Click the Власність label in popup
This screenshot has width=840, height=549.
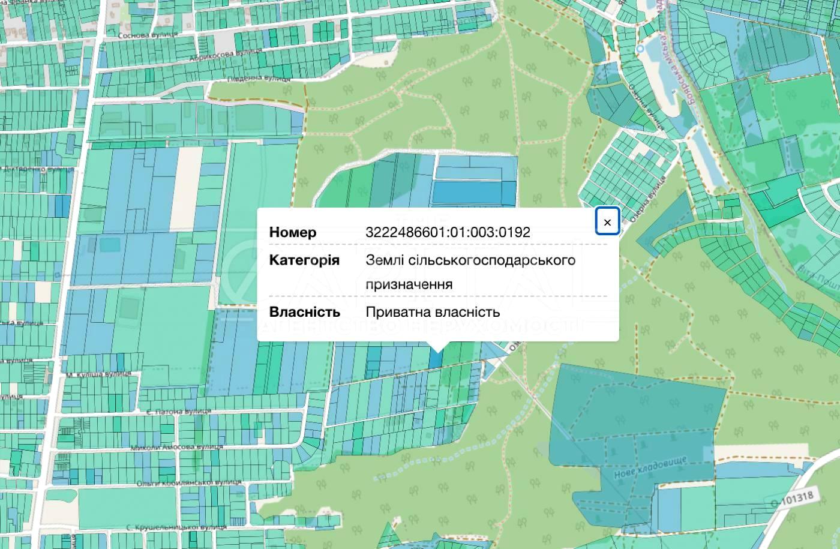coord(304,312)
